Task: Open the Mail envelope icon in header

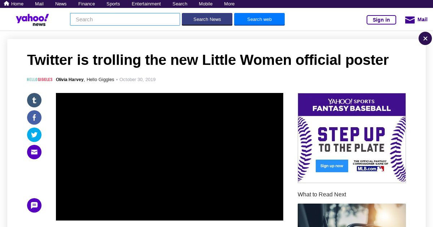Action: click(x=410, y=20)
